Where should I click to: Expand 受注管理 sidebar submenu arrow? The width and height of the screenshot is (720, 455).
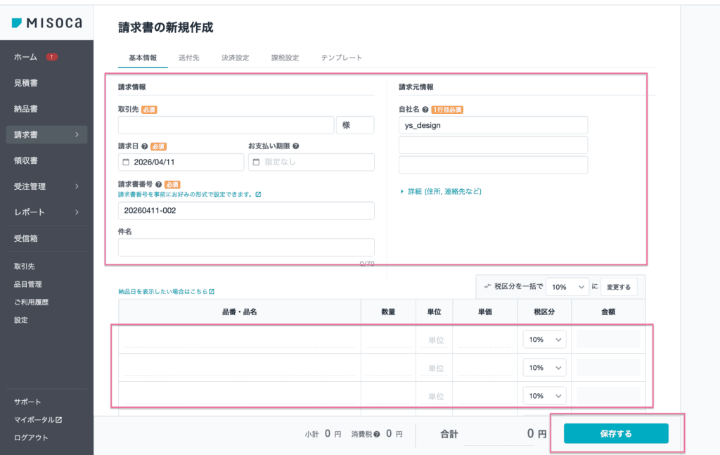pyautogui.click(x=77, y=186)
